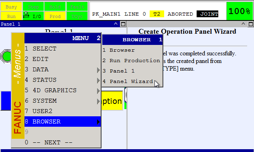Click the Prod status indicator
Image resolution: width=254 pixels, height=152 pixels.
point(55,16)
